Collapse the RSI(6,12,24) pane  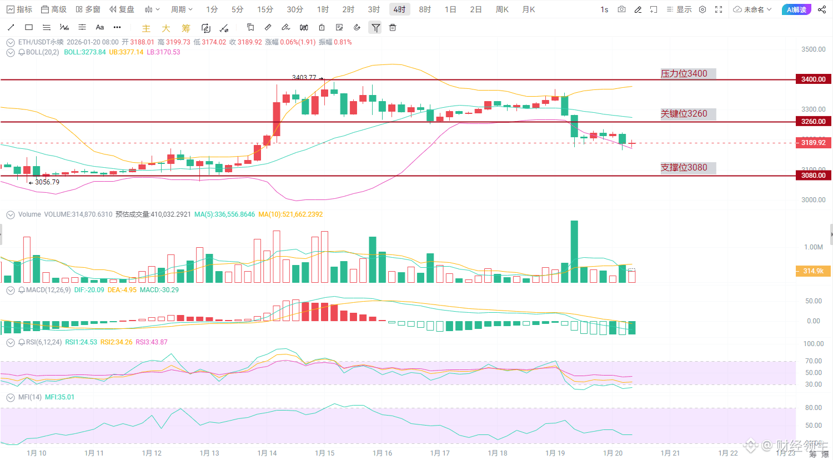[11, 342]
